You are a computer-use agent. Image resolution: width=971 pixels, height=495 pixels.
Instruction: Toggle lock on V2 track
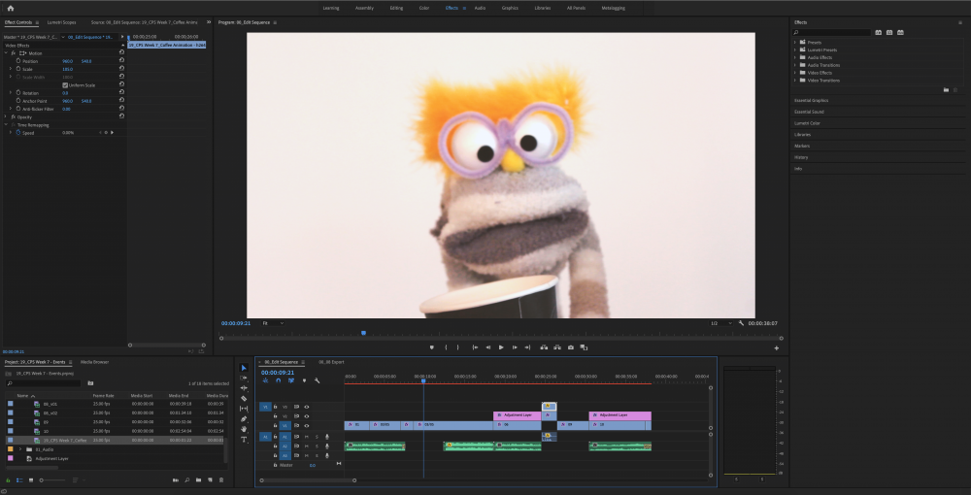(x=276, y=416)
